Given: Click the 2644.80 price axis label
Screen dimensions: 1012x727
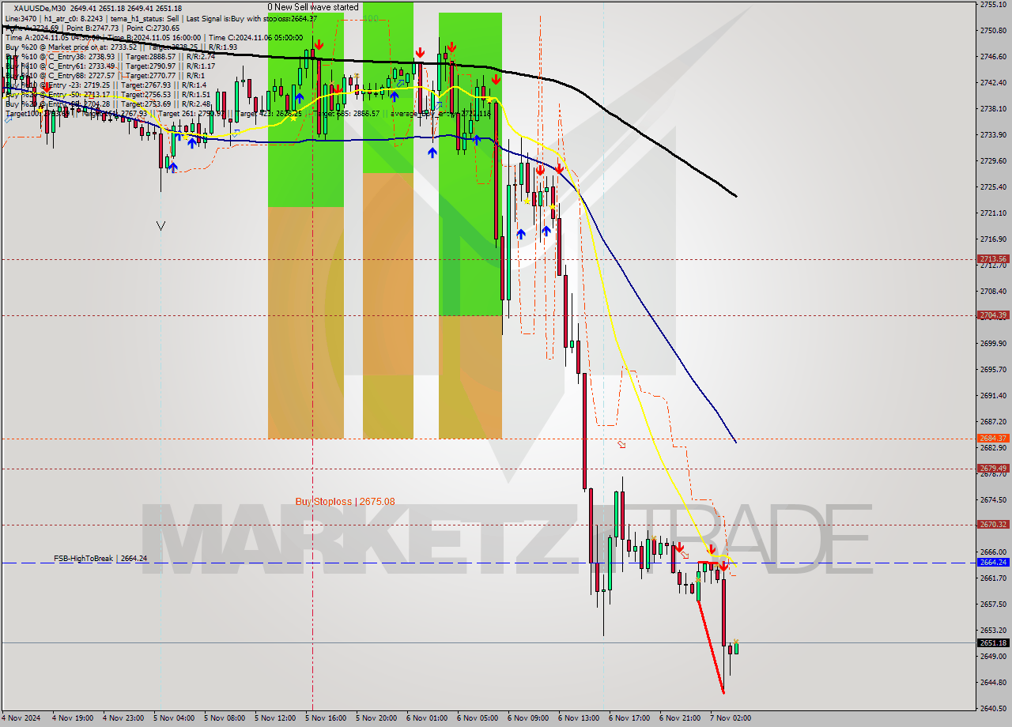Looking at the screenshot, I should (x=993, y=683).
